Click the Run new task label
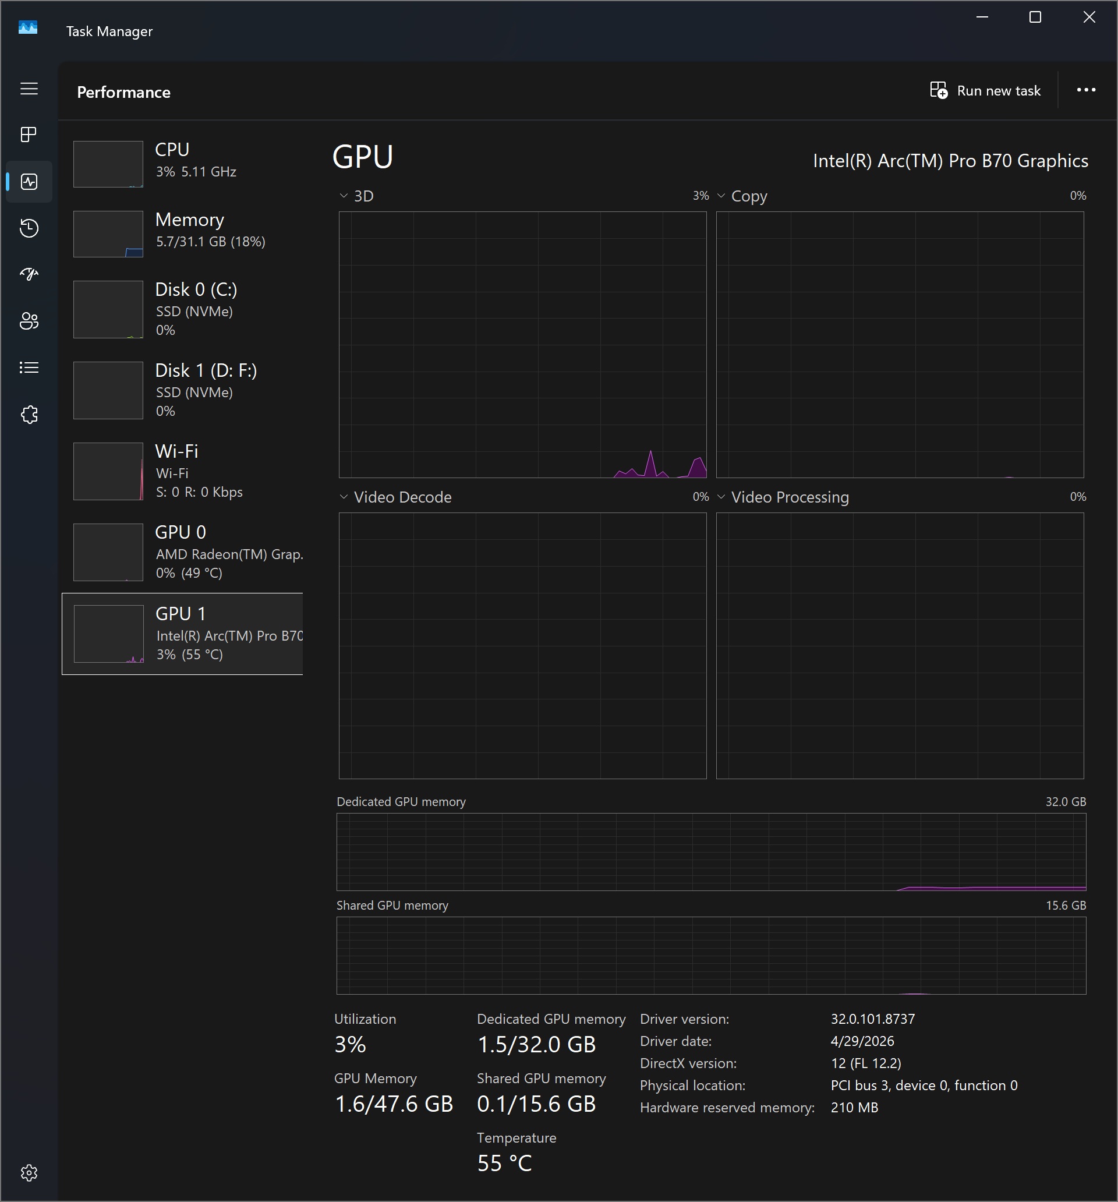 point(998,91)
